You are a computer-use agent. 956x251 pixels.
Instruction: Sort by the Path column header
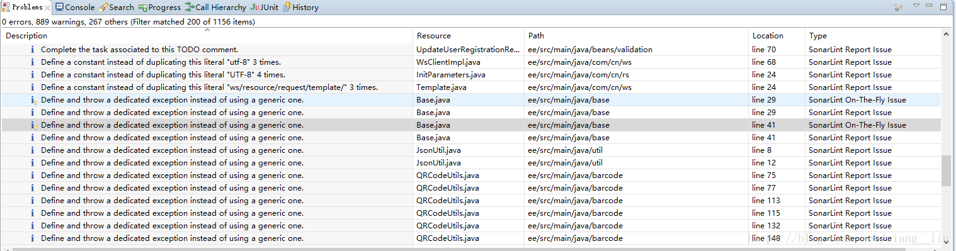637,36
